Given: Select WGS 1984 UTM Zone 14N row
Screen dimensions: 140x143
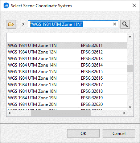Looking at the screenshot, I should pos(67,65).
